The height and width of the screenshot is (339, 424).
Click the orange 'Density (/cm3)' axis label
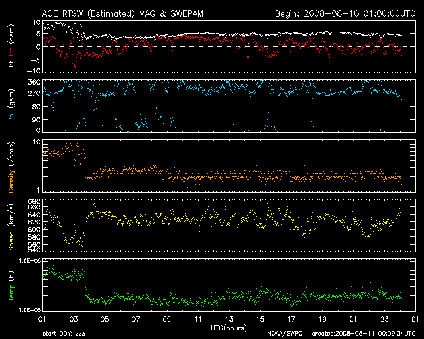click(11, 167)
